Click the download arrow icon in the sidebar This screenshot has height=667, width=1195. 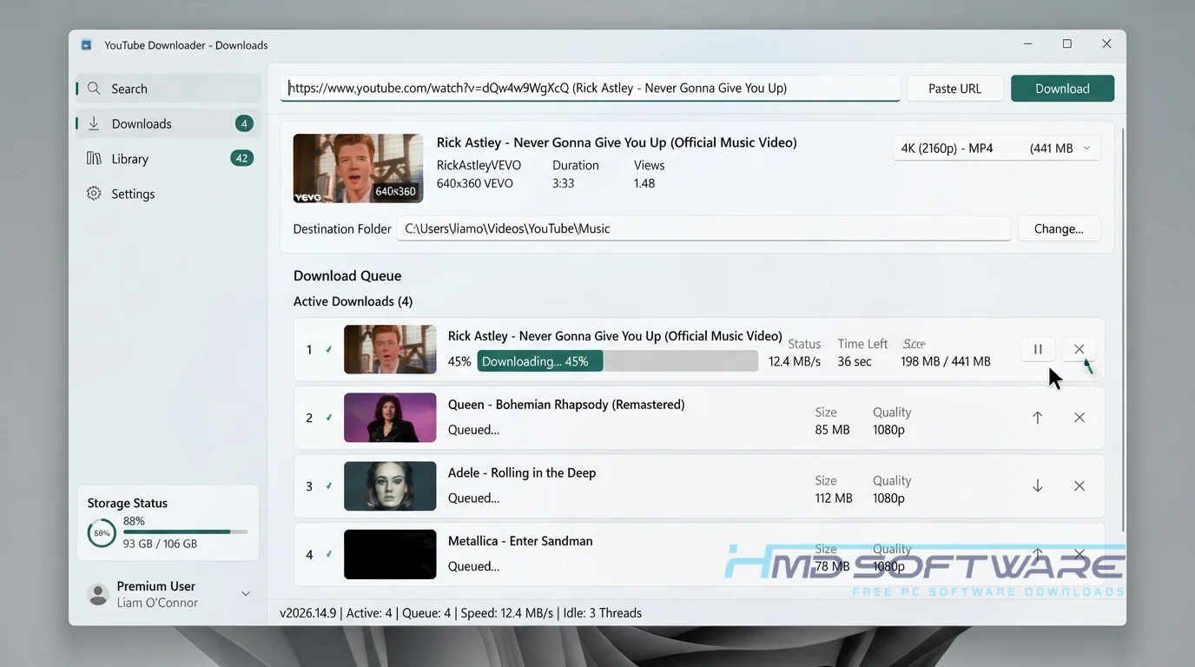point(94,123)
